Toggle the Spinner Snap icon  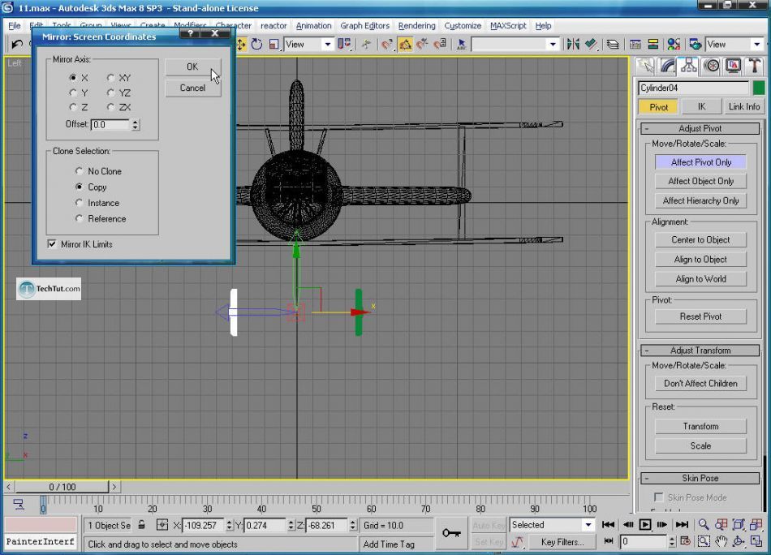point(439,45)
